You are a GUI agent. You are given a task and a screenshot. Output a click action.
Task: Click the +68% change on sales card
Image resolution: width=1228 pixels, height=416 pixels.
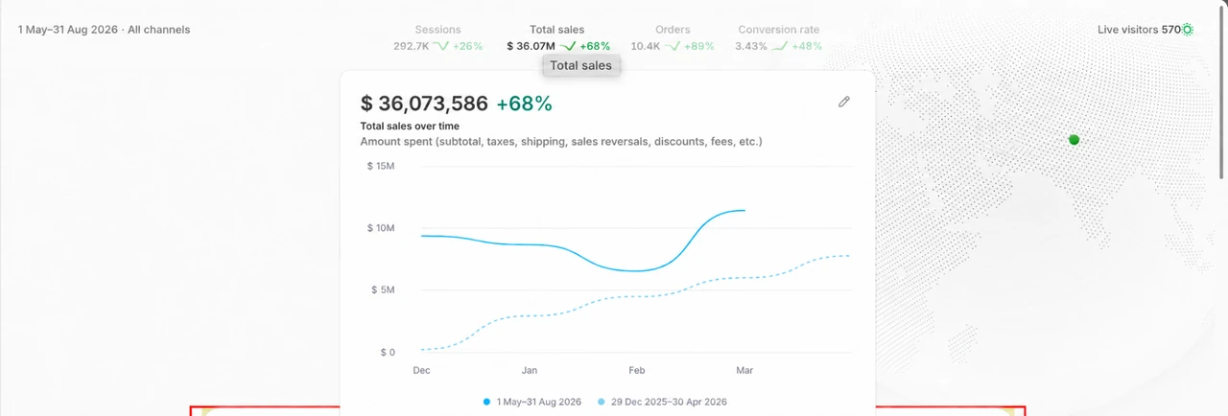pyautogui.click(x=524, y=104)
